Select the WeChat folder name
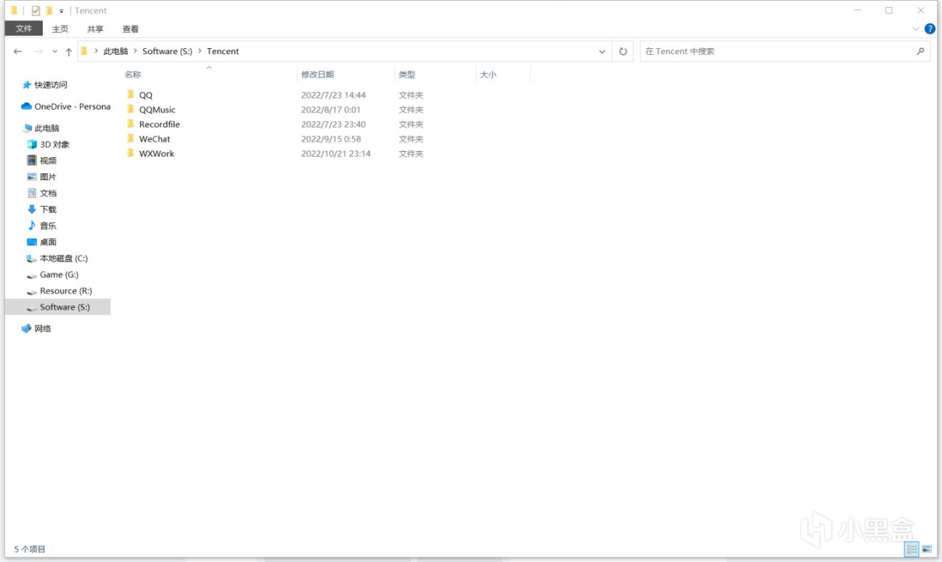942x562 pixels. (x=155, y=139)
